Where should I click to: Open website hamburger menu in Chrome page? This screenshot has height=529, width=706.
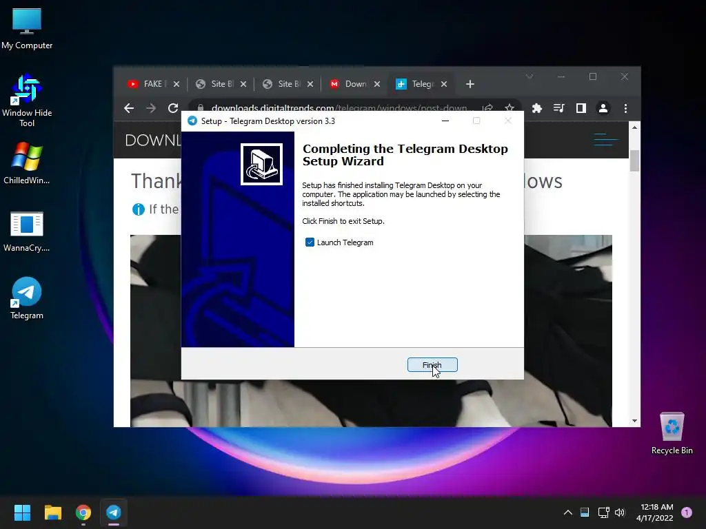tap(605, 139)
